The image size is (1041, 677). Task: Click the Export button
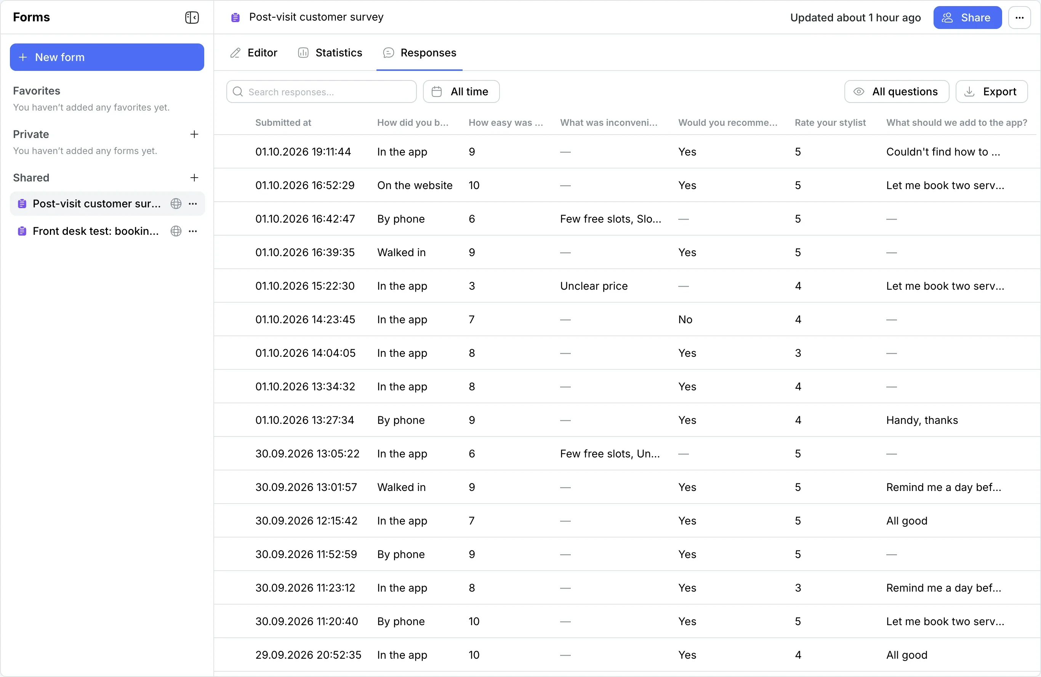click(x=991, y=92)
